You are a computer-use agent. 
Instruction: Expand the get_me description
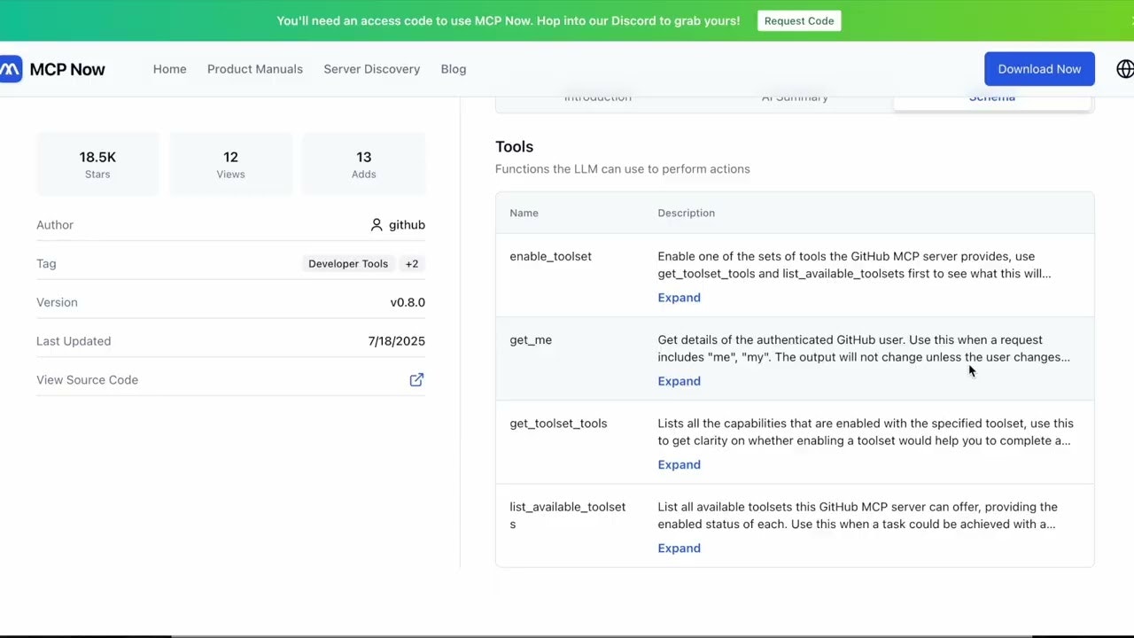pos(679,381)
